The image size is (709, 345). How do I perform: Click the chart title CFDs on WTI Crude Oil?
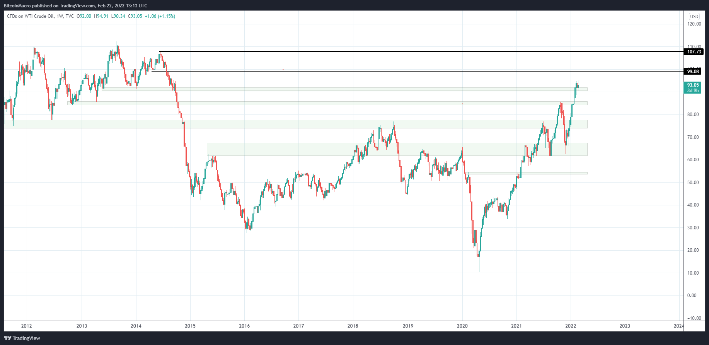[30, 16]
